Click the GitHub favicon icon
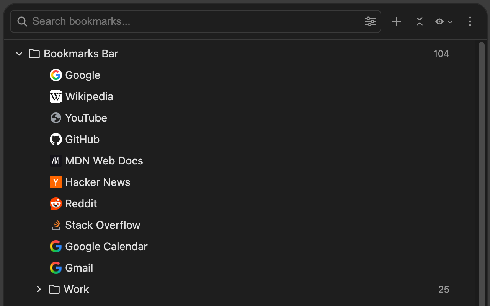The image size is (490, 306). 56,139
